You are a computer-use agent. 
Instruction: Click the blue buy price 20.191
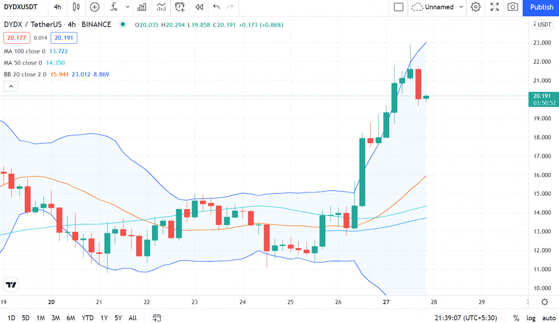(x=64, y=38)
